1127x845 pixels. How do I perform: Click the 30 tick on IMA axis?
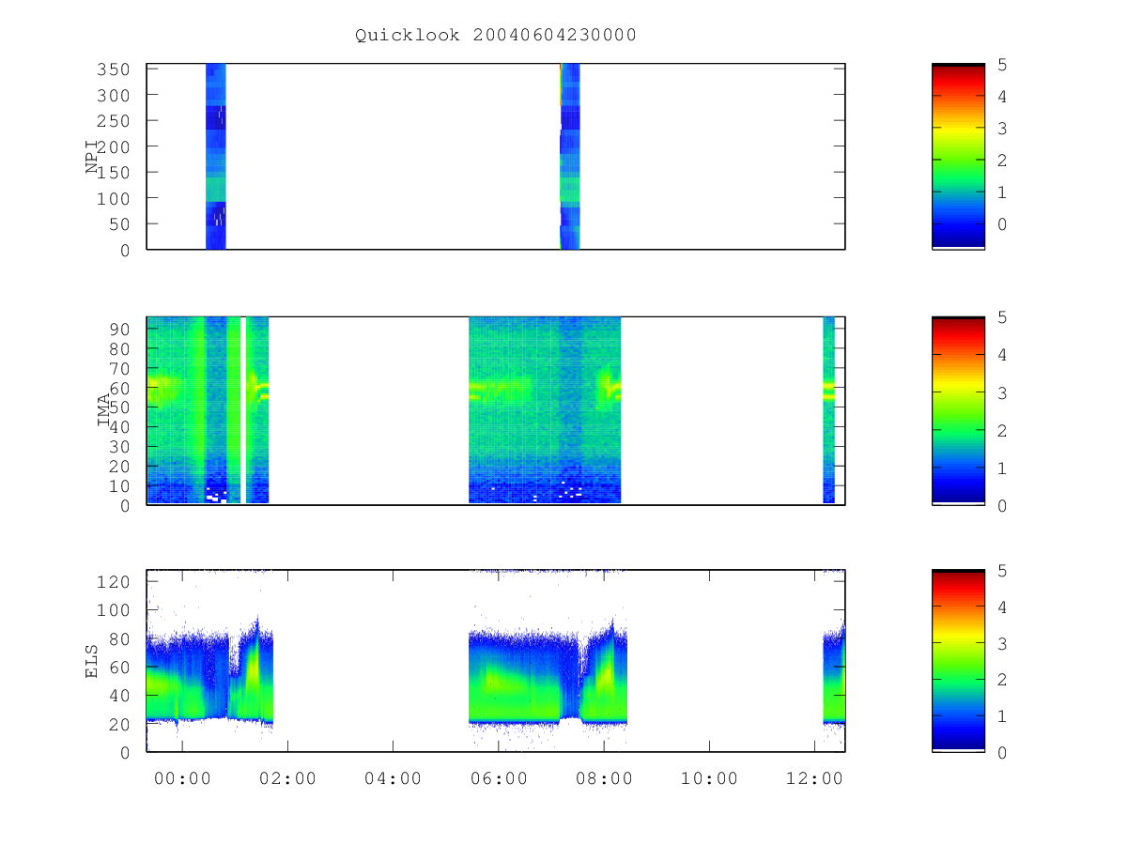coord(122,446)
